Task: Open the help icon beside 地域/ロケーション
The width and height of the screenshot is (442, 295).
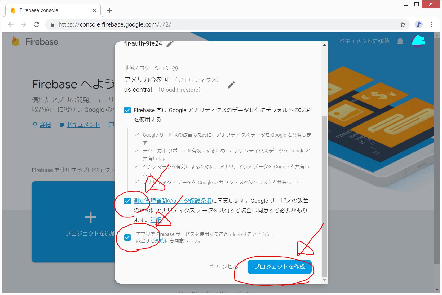Action: (175, 68)
